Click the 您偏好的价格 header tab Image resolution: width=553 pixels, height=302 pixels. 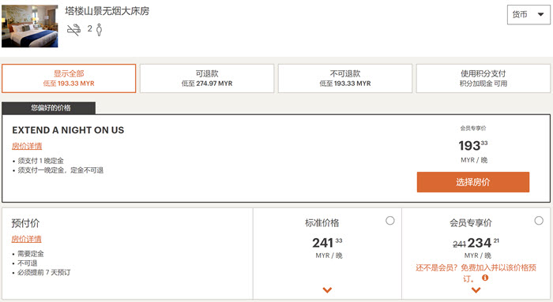click(49, 108)
